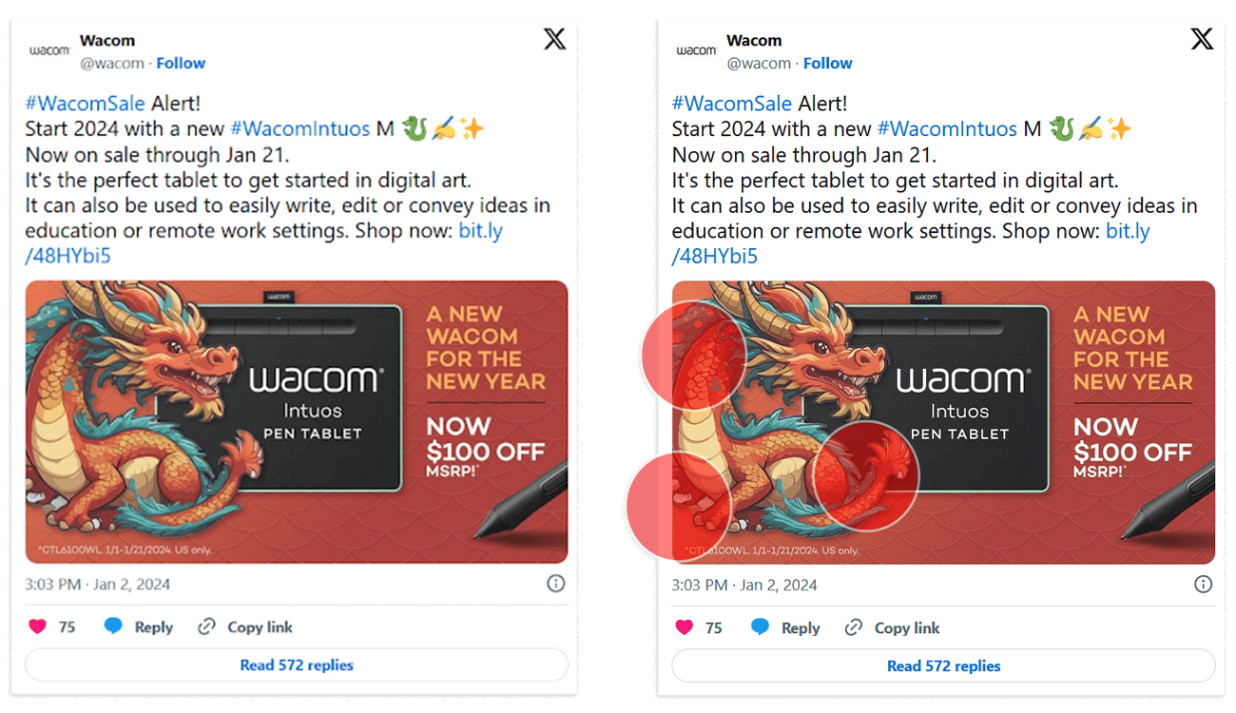Follow Wacom on the right tweet
The image size is (1236, 713).
click(x=827, y=63)
